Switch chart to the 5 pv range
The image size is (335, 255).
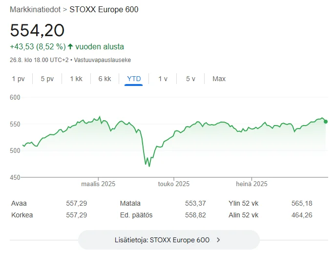pos(47,79)
